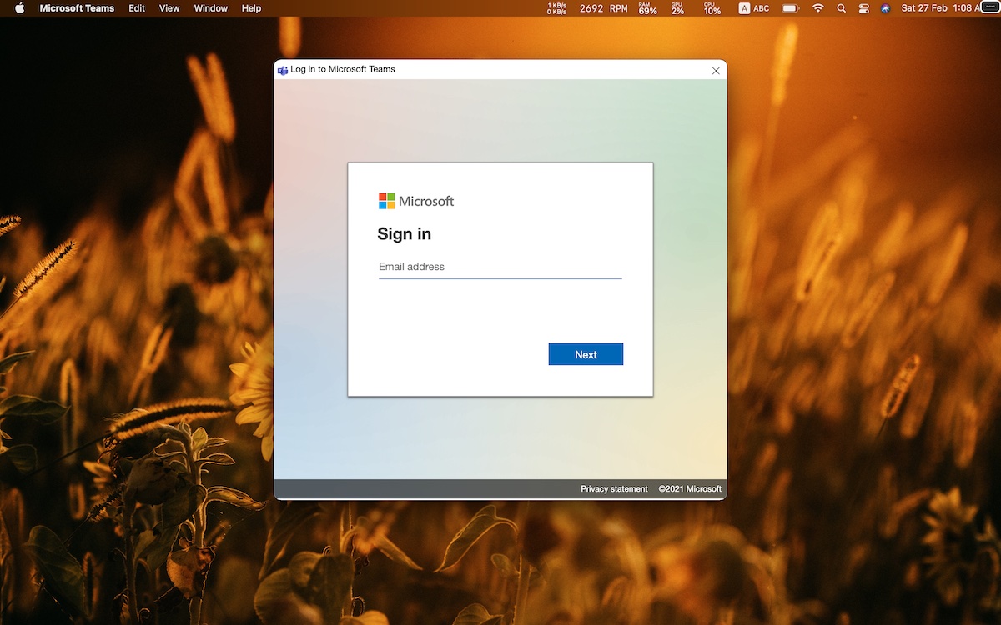Viewport: 1001px width, 625px height.
Task: Open the Wi-Fi status icon
Action: tap(817, 8)
